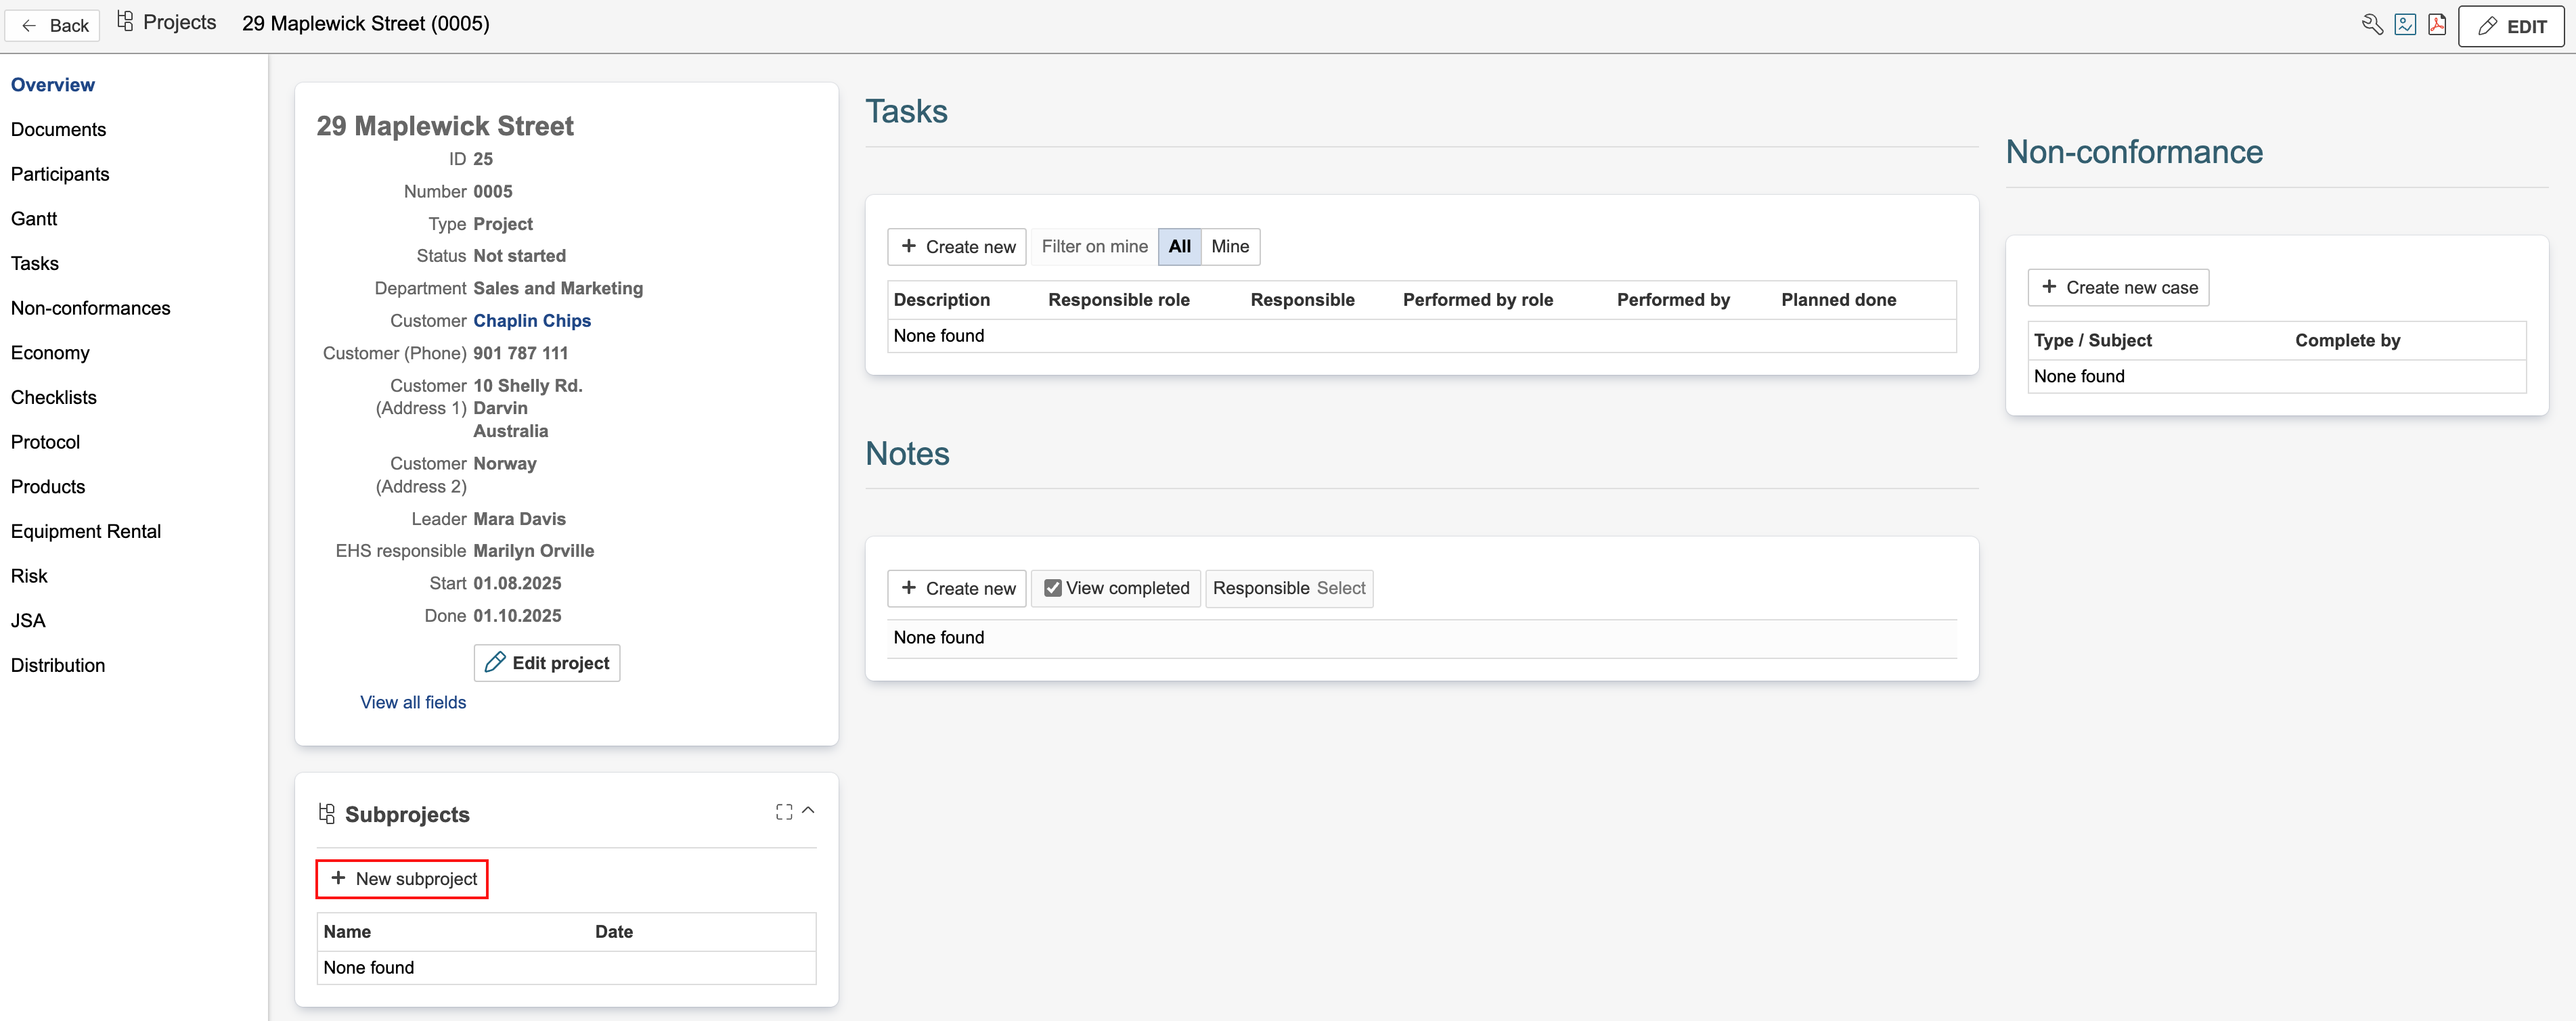This screenshot has width=2576, height=1021.
Task: Go to Equipment Rental in sidebar
Action: point(86,531)
